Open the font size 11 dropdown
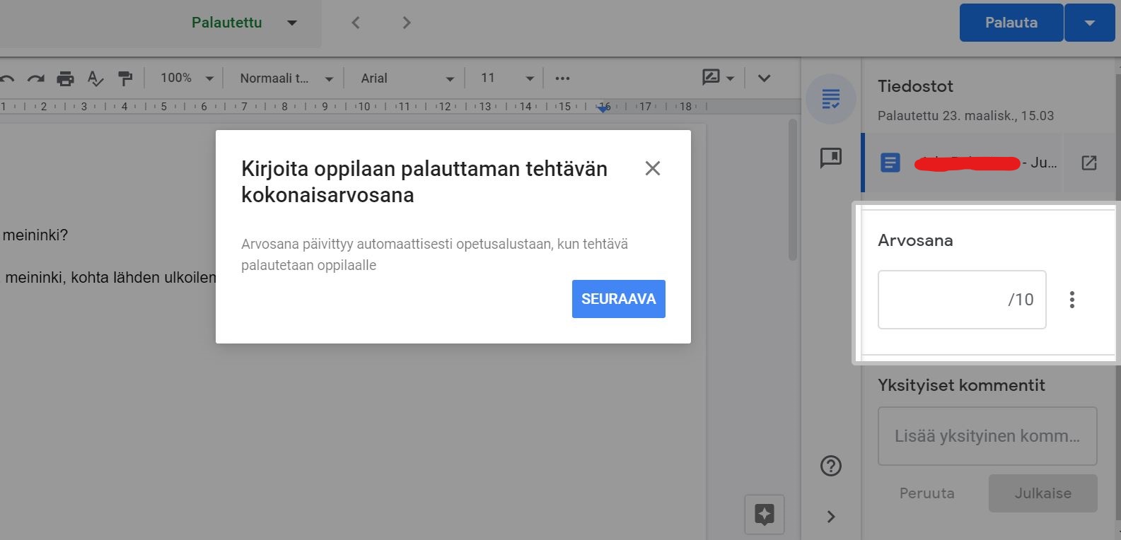 [x=506, y=78]
